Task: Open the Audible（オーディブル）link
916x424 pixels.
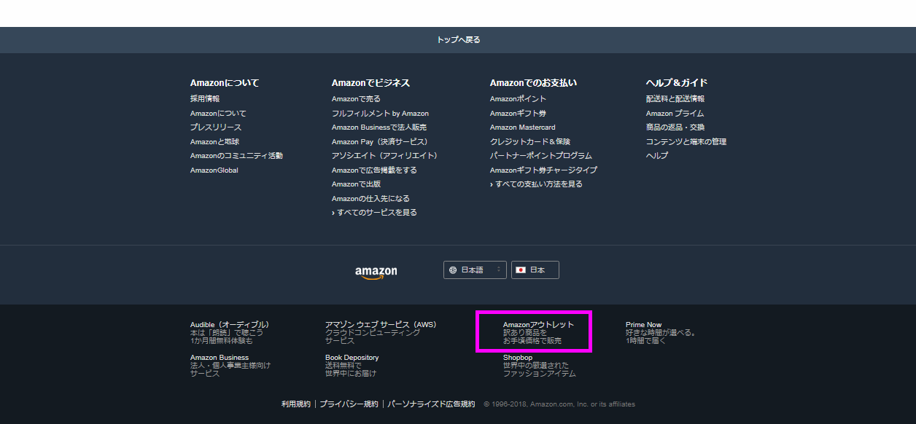Action: pos(230,324)
